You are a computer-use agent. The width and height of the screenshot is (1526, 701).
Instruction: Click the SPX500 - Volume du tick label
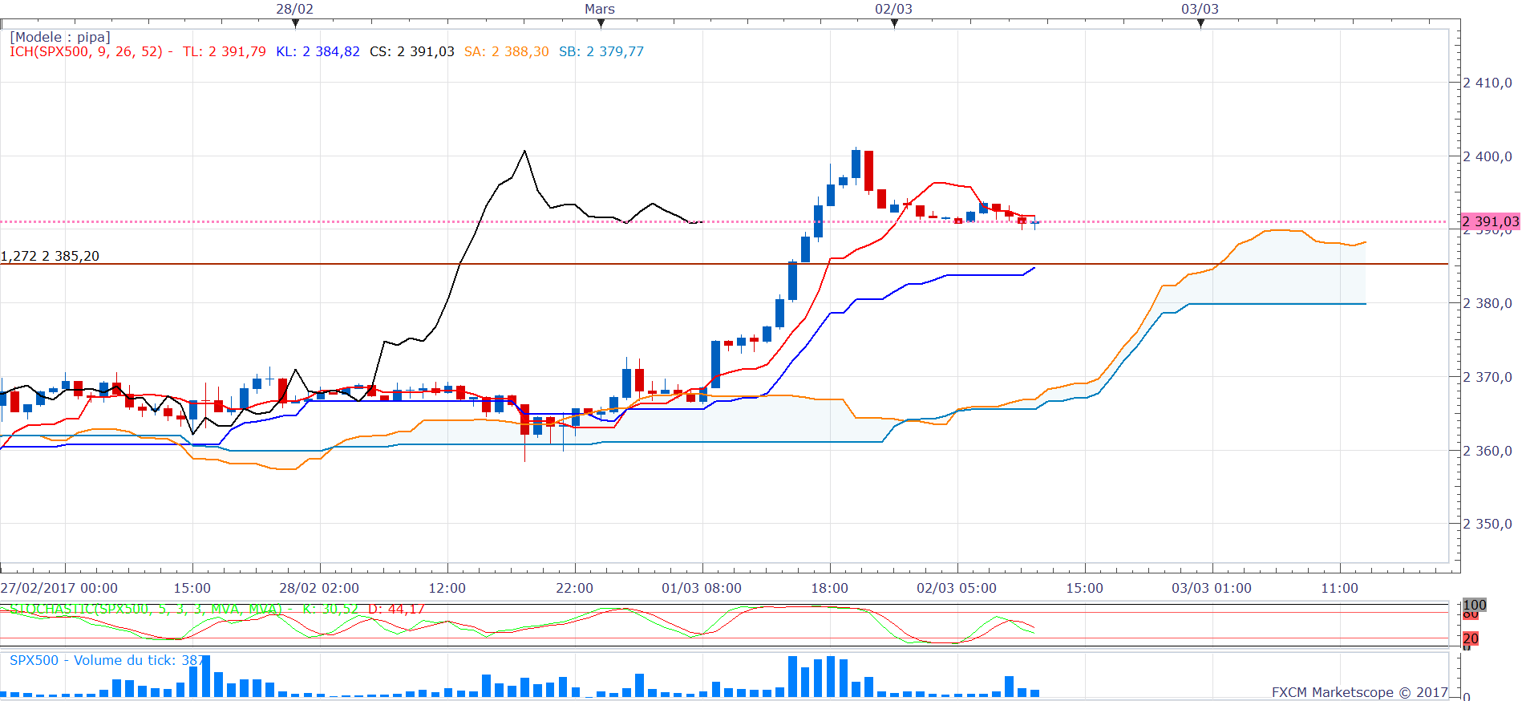104,660
